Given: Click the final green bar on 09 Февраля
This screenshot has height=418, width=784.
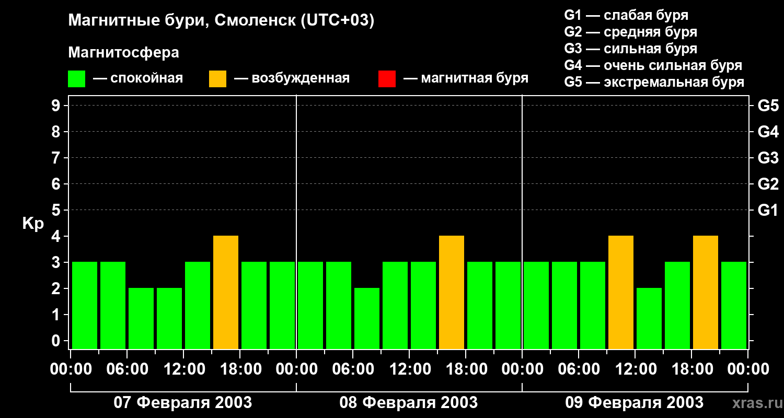Looking at the screenshot, I should coord(734,305).
